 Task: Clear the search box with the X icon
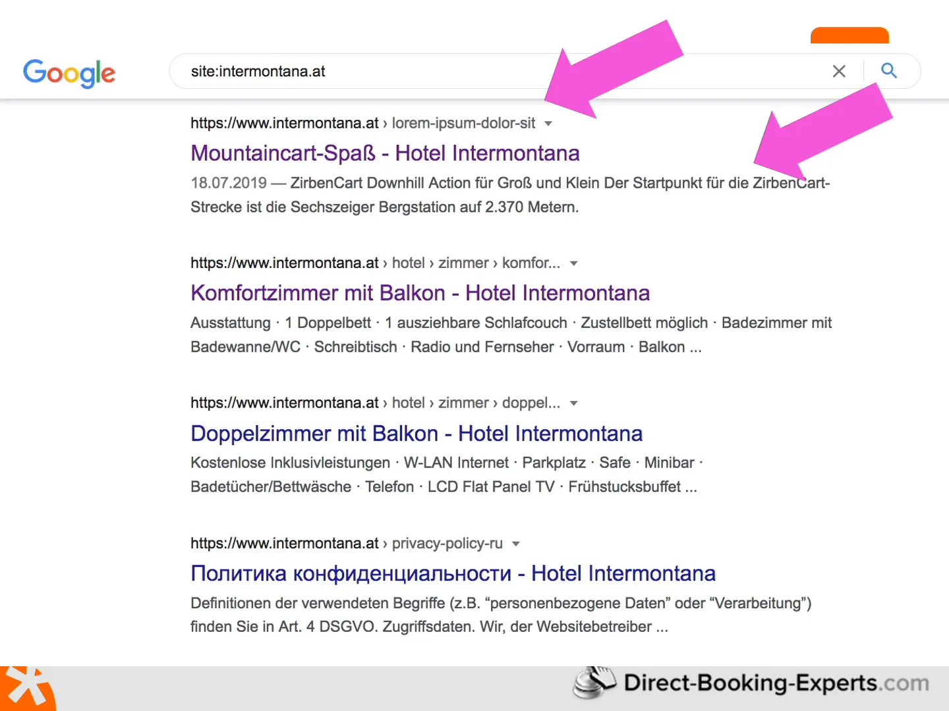click(839, 71)
